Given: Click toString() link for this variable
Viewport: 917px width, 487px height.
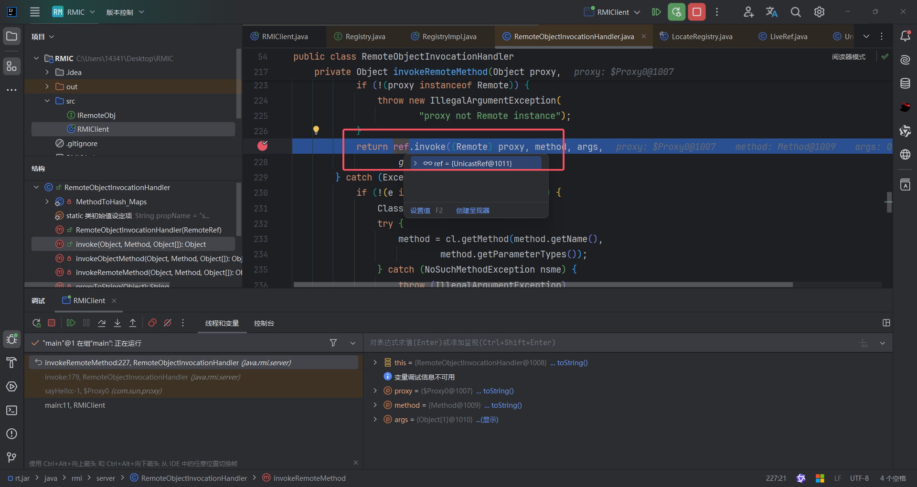Looking at the screenshot, I should tap(572, 363).
